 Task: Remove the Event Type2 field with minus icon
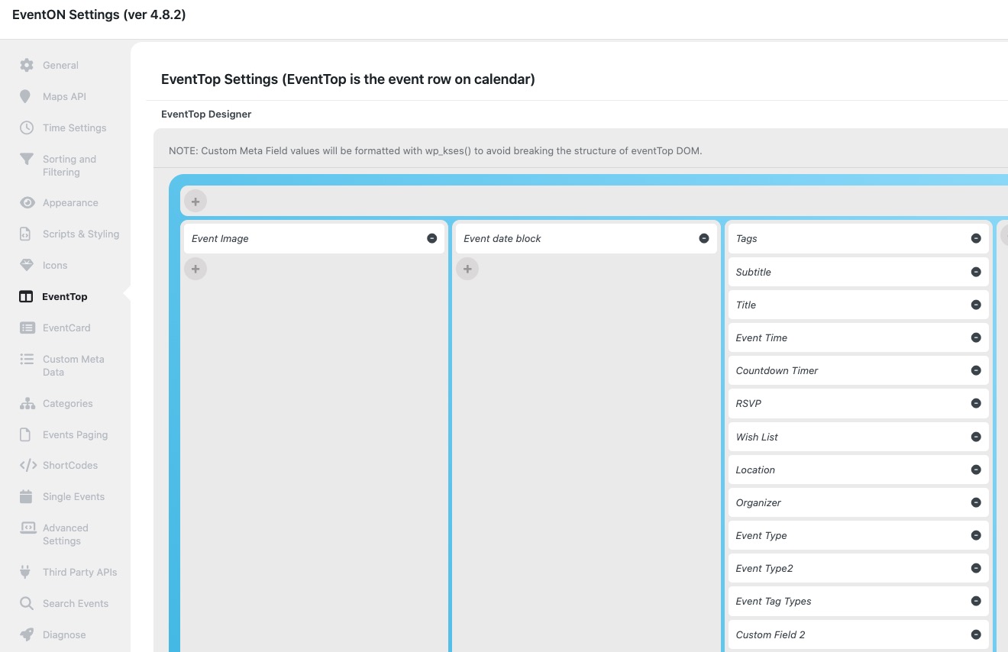[976, 568]
